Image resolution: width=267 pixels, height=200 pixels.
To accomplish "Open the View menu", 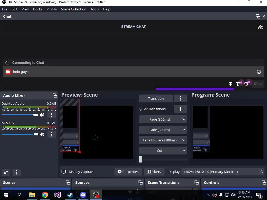I will pos(25,9).
